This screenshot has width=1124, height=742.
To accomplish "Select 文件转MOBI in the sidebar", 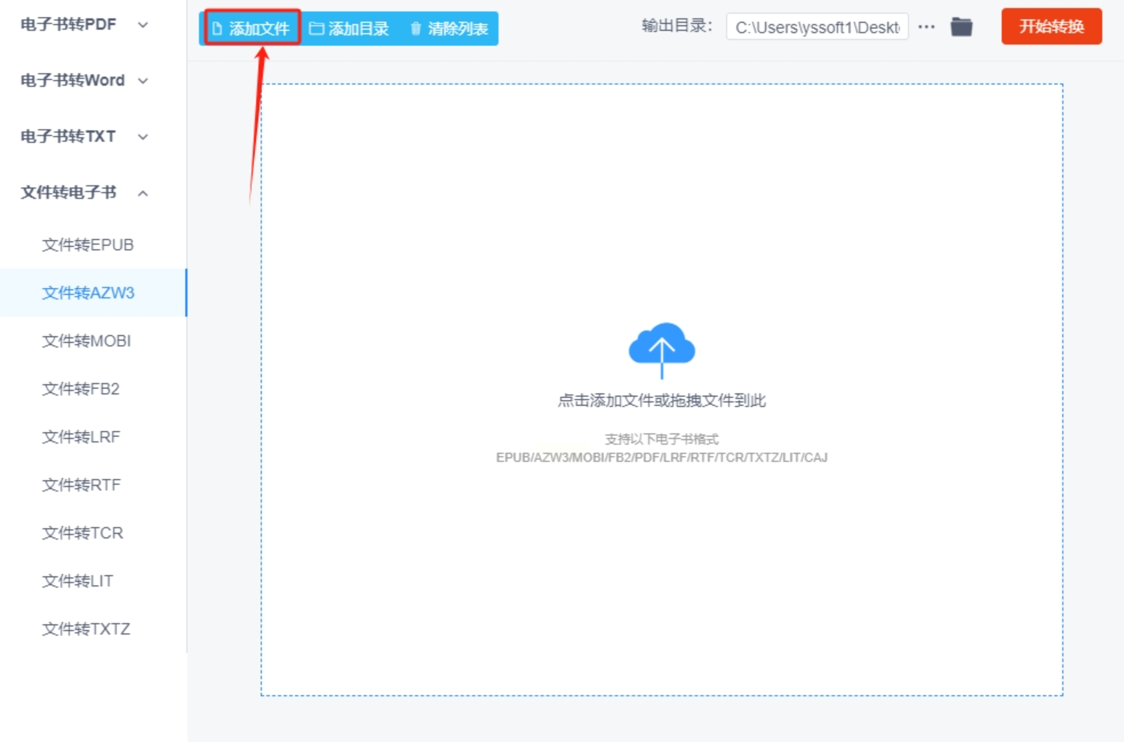I will (86, 341).
